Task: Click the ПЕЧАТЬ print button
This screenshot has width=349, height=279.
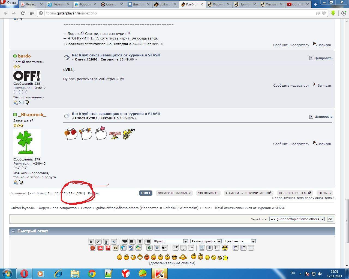Action: (x=324, y=193)
